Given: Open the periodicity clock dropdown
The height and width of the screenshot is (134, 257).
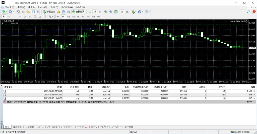Looking at the screenshot, I should (141, 12).
